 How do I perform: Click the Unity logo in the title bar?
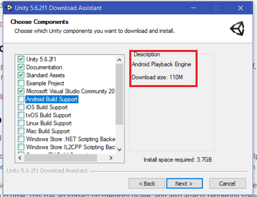coord(9,8)
